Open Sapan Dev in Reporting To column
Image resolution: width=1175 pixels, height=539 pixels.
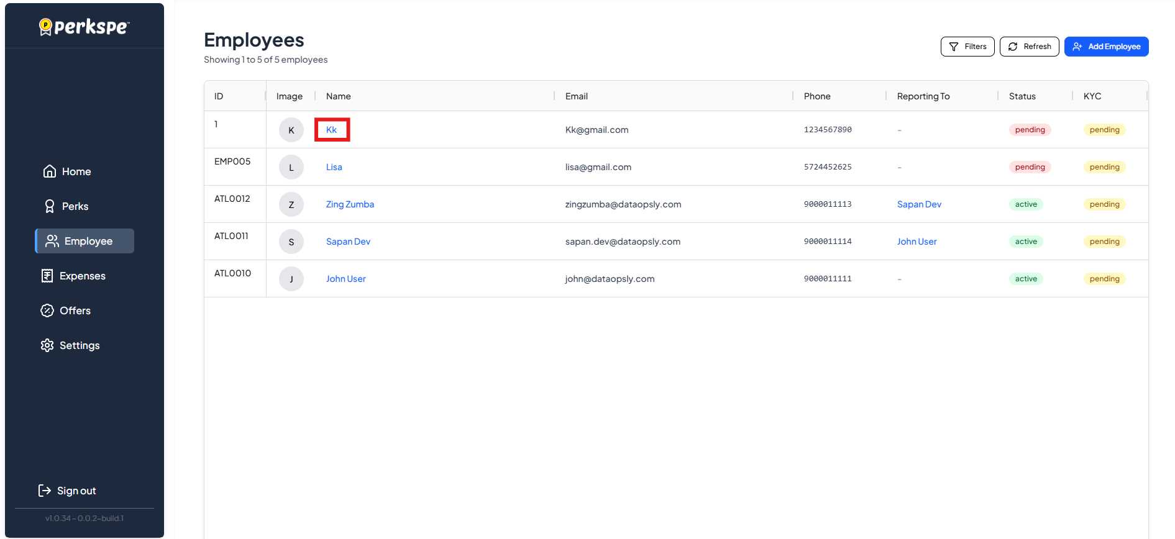click(919, 204)
